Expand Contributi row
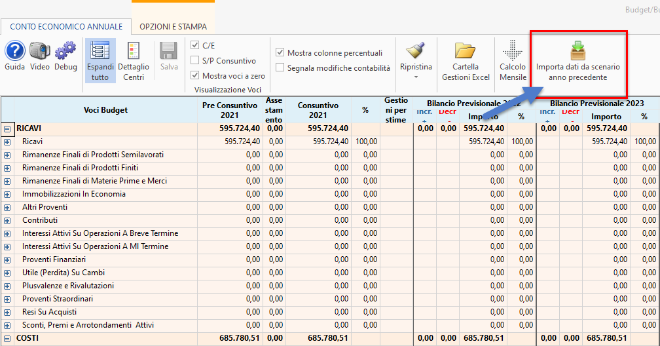 point(7,220)
